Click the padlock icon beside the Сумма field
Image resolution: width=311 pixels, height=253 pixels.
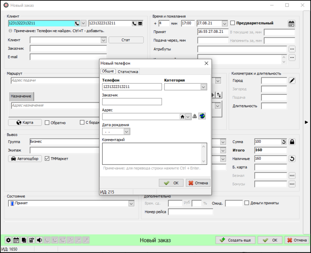coord(292,142)
